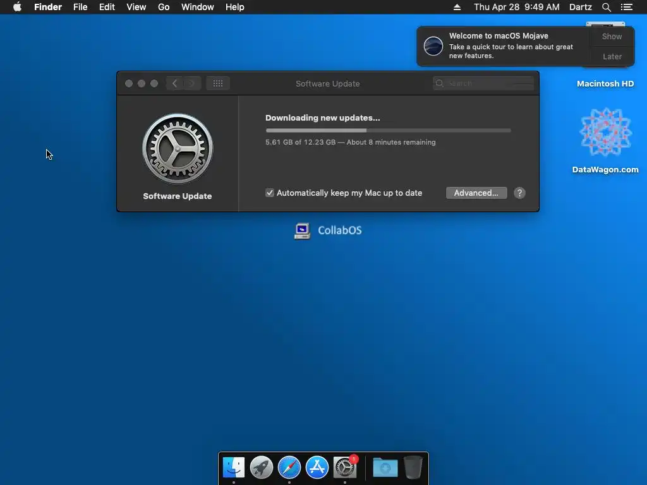Open the Trash in the Dock

[413, 467]
